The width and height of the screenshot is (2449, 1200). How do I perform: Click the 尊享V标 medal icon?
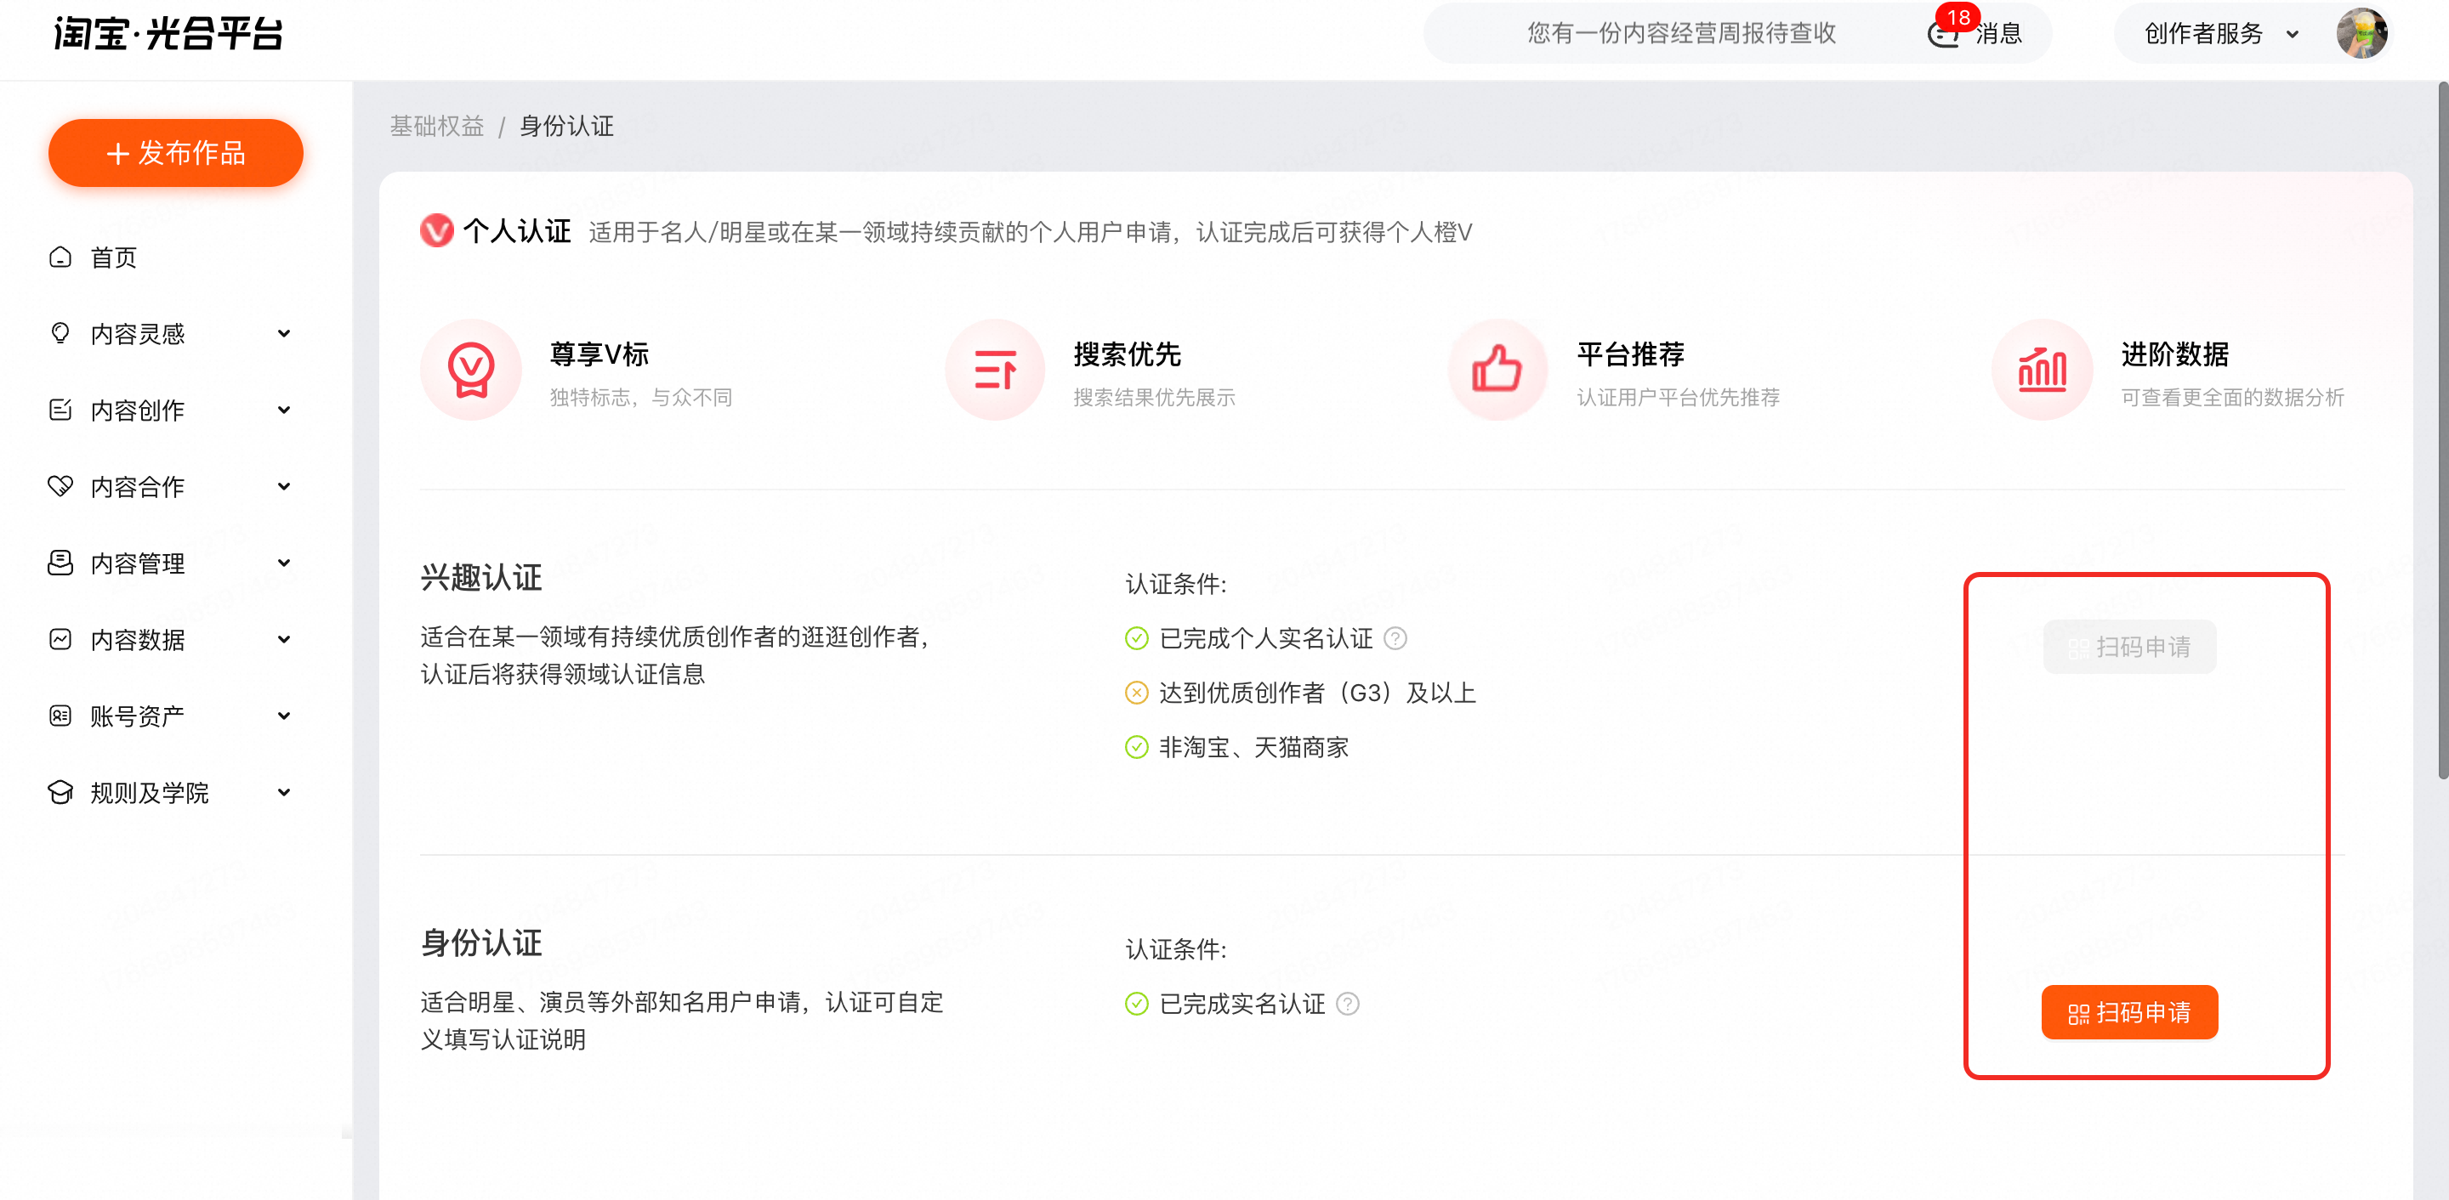(470, 370)
